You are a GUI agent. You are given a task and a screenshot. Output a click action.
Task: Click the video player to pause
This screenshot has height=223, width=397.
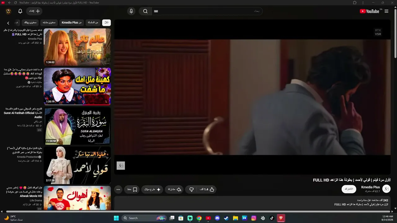(x=252, y=97)
